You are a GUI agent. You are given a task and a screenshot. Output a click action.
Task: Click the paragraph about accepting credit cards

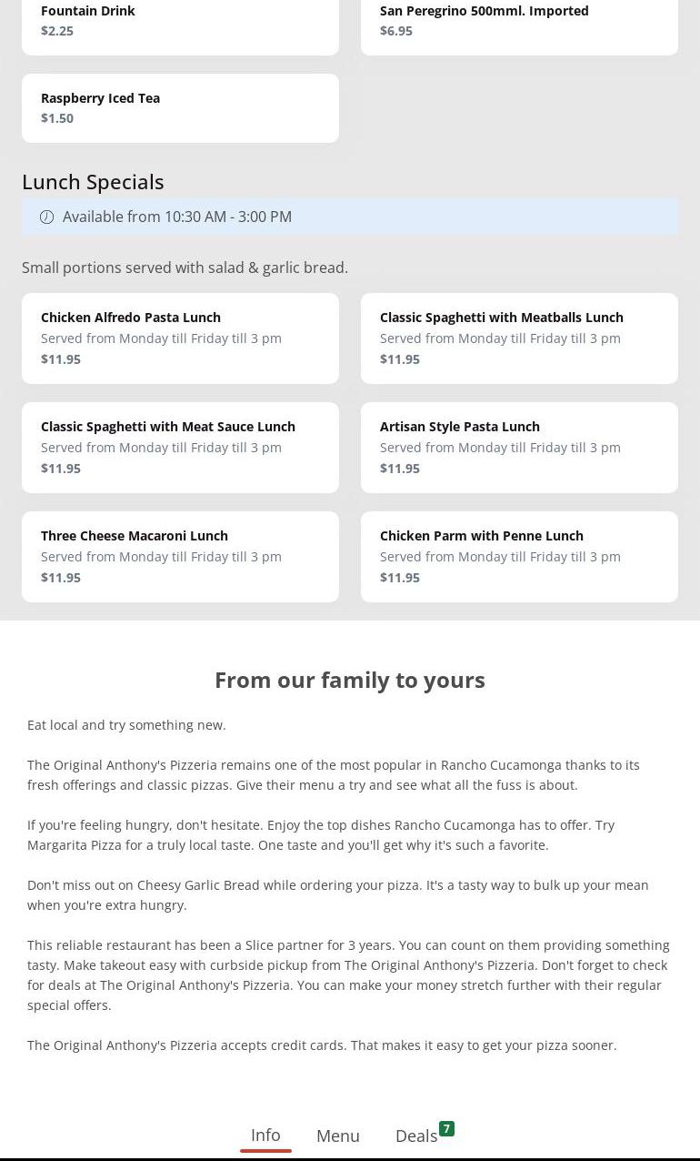point(322,1045)
